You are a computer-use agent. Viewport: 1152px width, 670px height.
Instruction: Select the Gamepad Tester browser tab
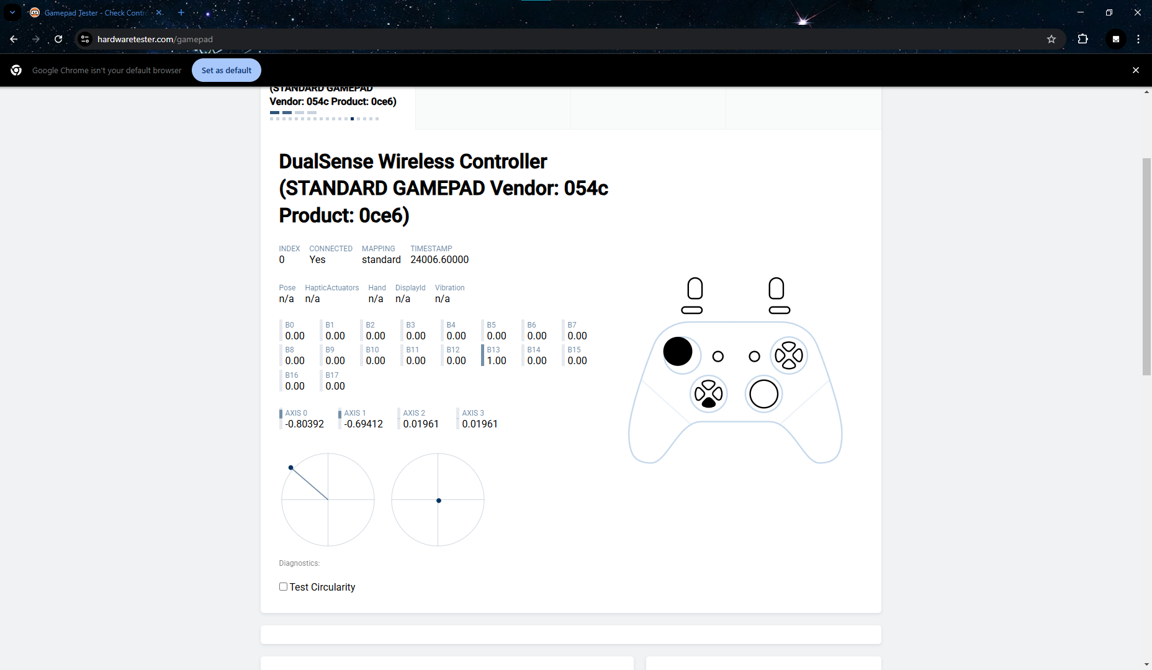click(x=96, y=12)
